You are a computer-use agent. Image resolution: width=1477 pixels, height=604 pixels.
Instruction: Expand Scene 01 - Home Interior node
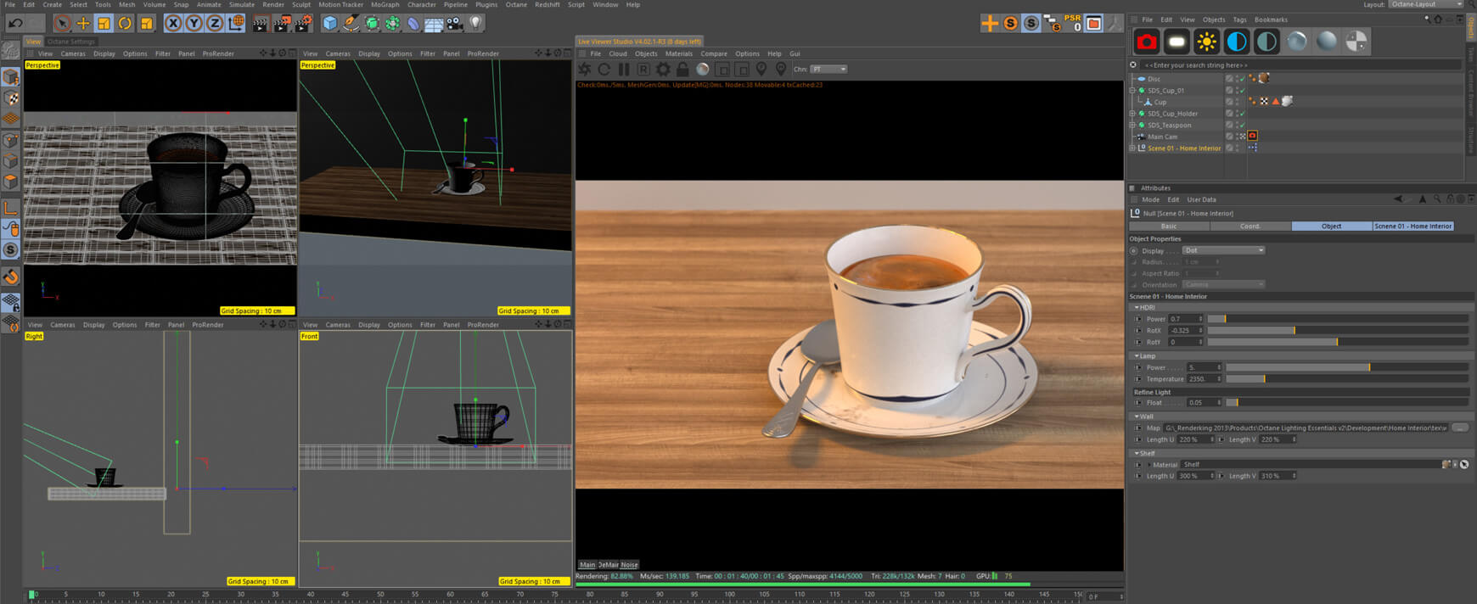(x=1132, y=148)
